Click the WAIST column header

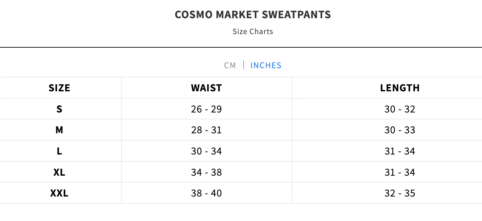point(206,88)
